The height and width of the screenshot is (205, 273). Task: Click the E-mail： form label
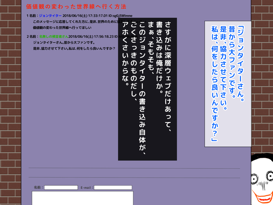(x=87, y=188)
